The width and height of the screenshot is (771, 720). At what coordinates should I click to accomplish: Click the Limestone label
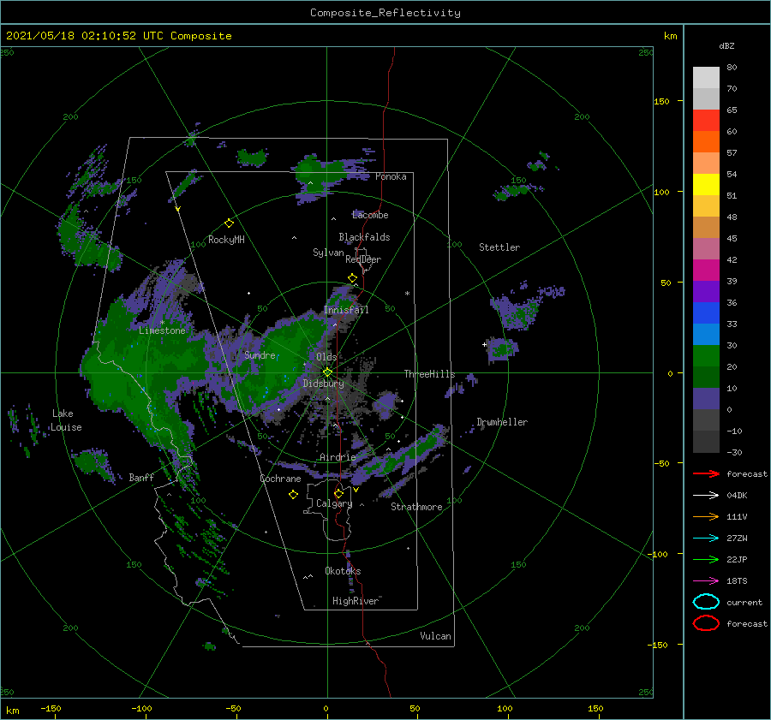pyautogui.click(x=162, y=330)
